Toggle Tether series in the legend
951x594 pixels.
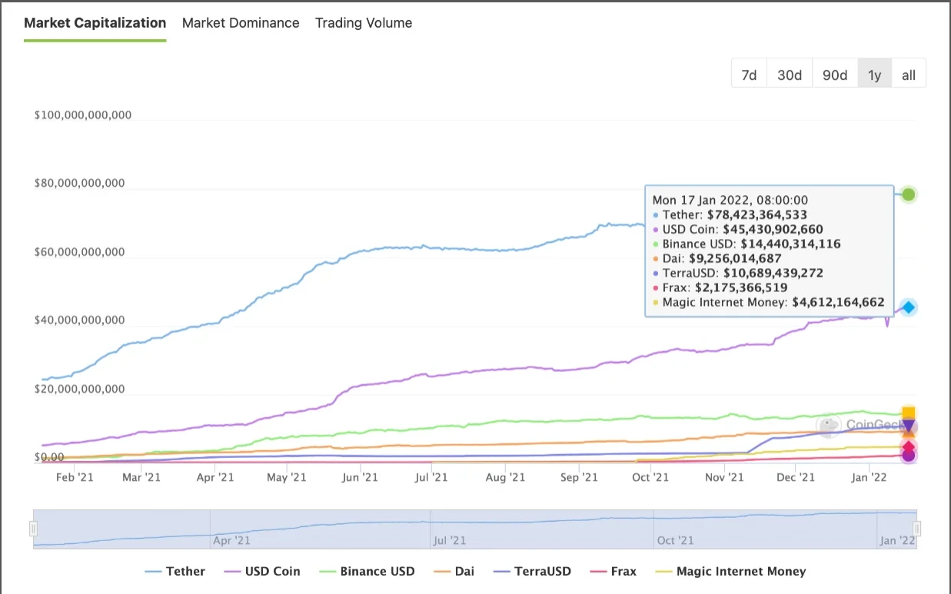pyautogui.click(x=175, y=571)
